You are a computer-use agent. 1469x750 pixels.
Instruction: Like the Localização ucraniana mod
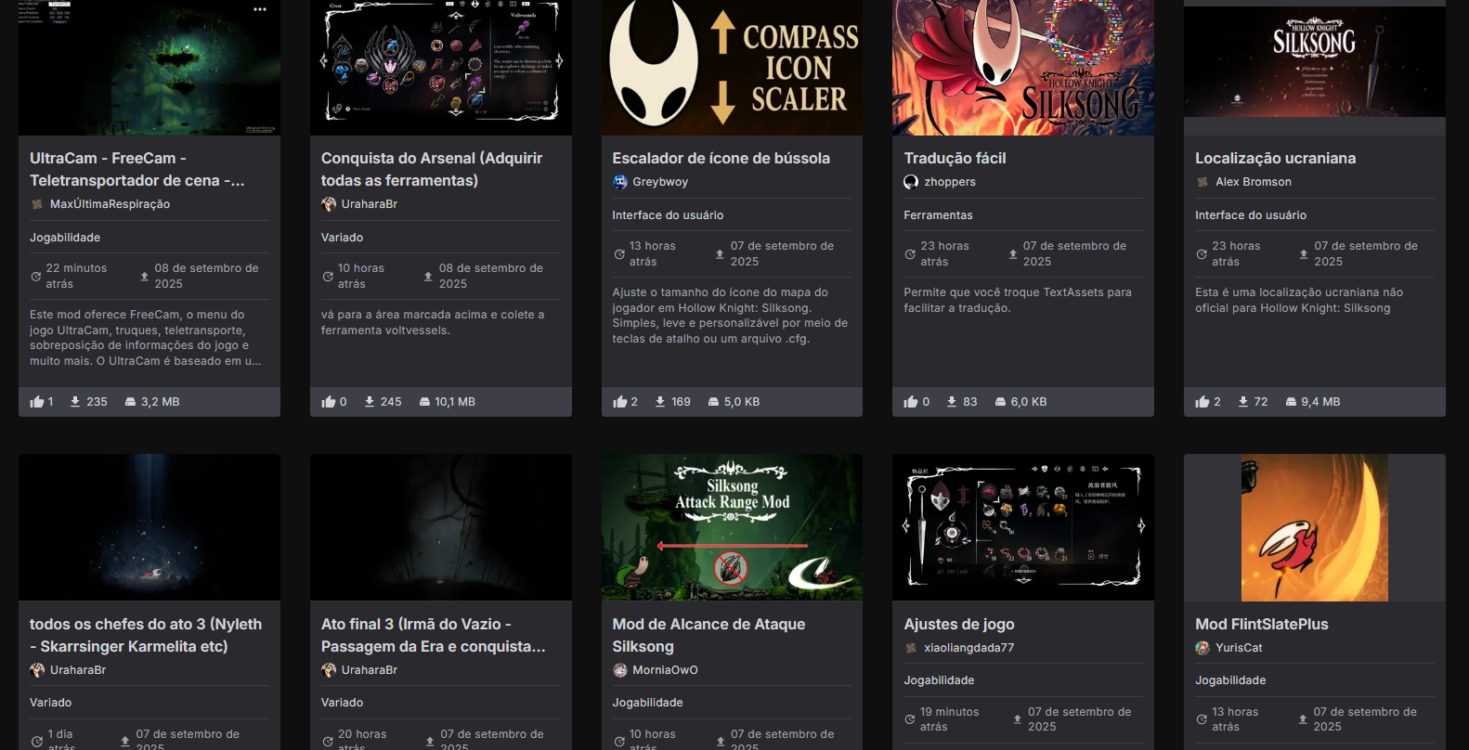tap(1202, 402)
